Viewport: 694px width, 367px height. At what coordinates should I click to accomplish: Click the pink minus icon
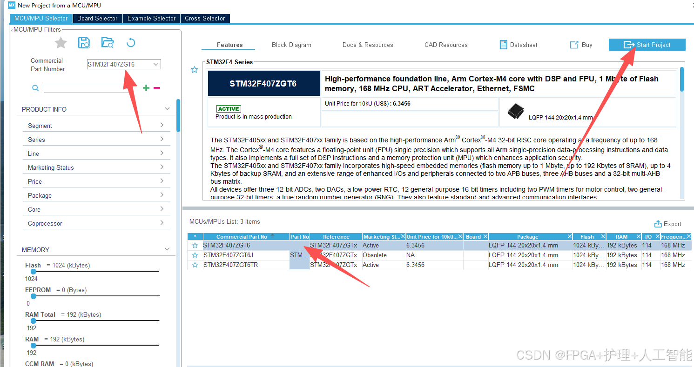(157, 88)
